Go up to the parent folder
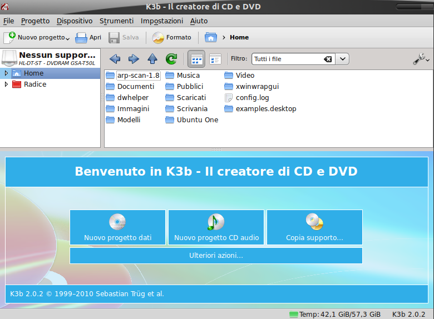This screenshot has height=319, width=434. pos(152,59)
